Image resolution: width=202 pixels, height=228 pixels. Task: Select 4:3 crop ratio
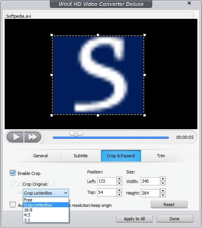(46, 215)
